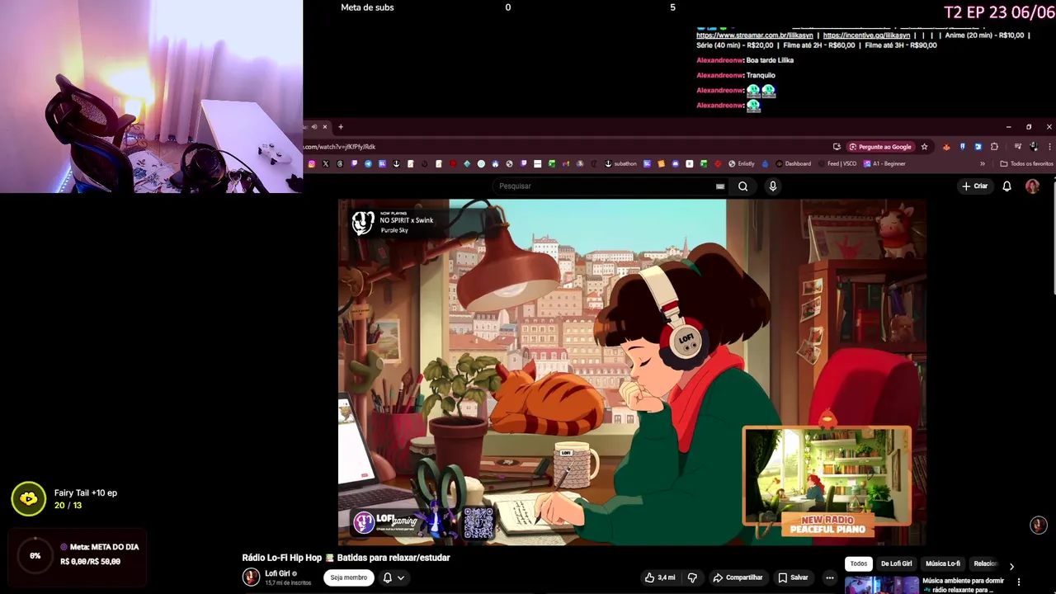Click the streamar.com.br link in chat
The height and width of the screenshot is (594, 1056).
(755, 35)
